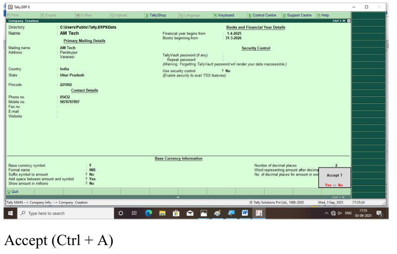The height and width of the screenshot is (254, 397).
Task: Expand the calculator panel up arrow
Action: tap(178, 197)
